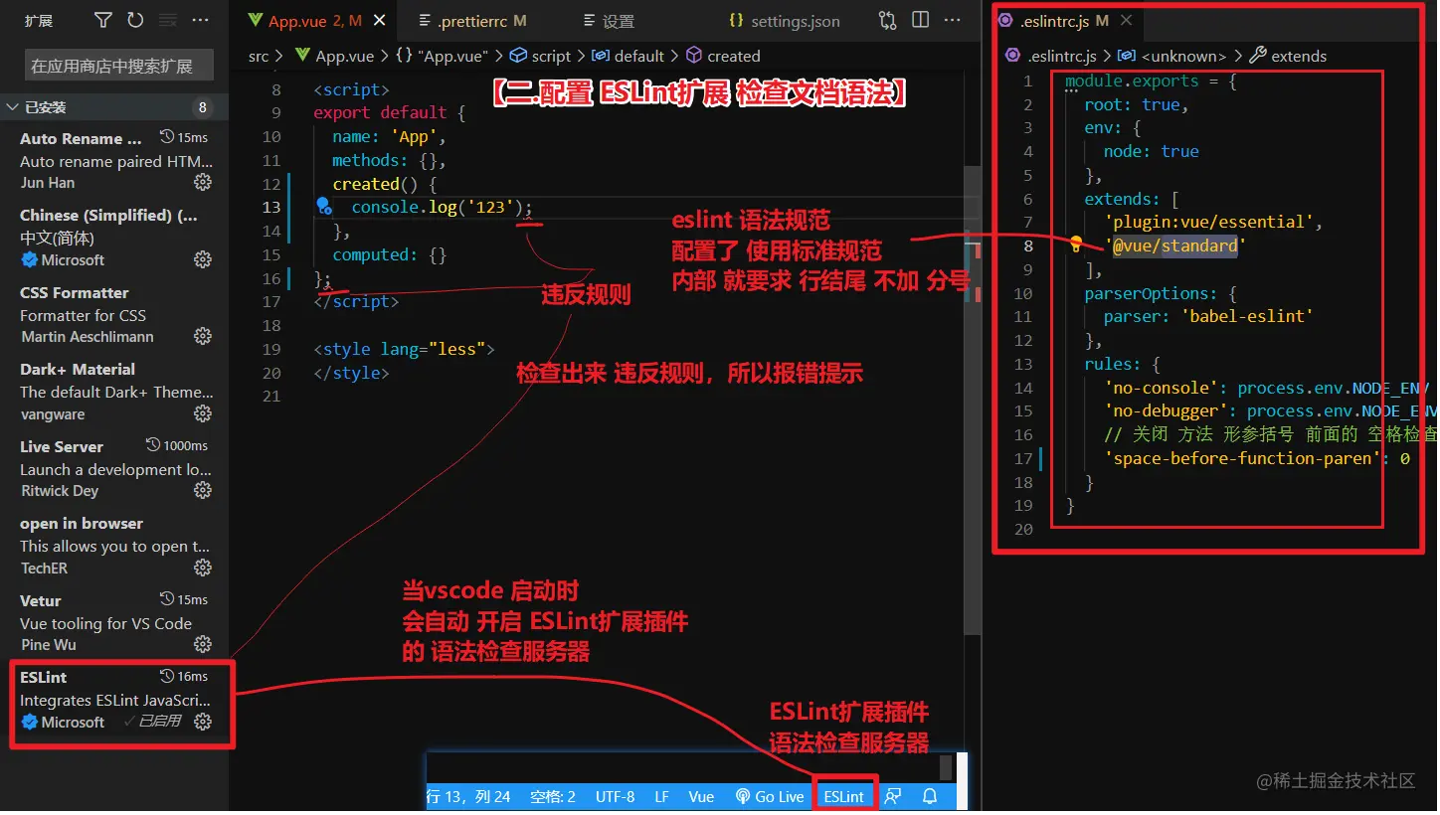
Task: Open ESLint extension manage gear
Action: tap(203, 722)
